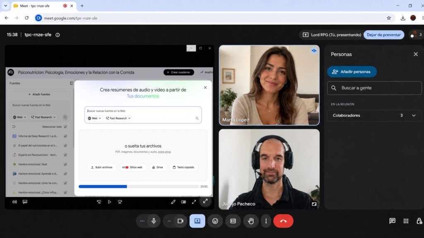The image size is (424, 238).
Task: Open the activities grid icon
Action: [406, 221]
